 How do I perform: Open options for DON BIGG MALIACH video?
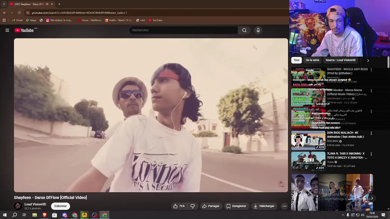pos(371,133)
